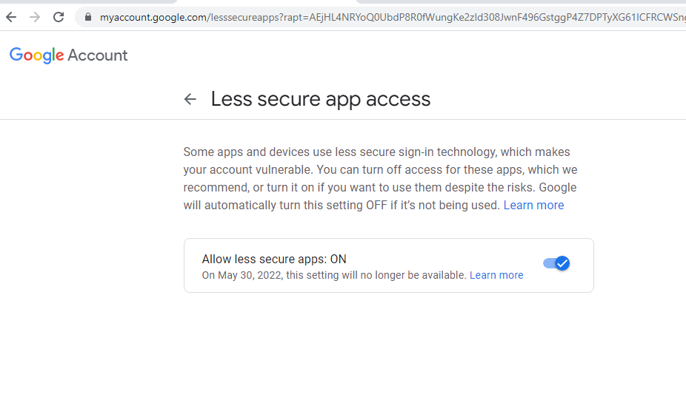Image resolution: width=686 pixels, height=400 pixels.
Task: Click the blue checkmark knob on switch
Action: click(x=562, y=263)
